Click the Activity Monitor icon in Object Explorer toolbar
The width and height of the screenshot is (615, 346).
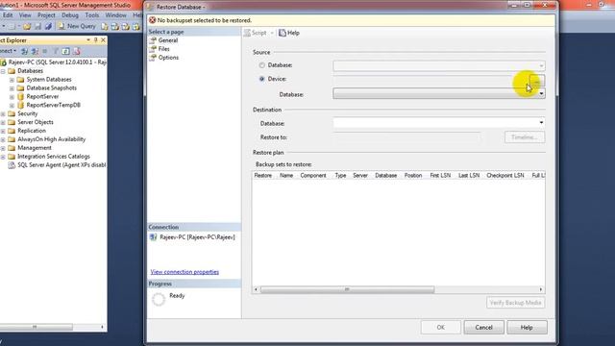point(77,51)
